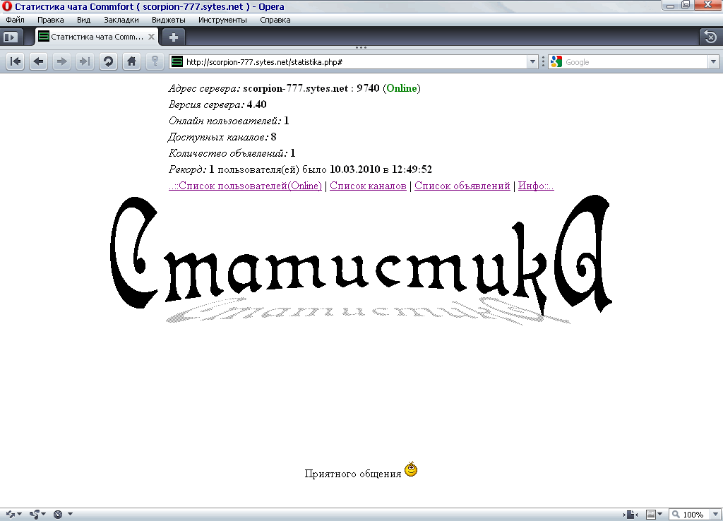
Task: Expand the address bar history dropdown
Action: (532, 62)
